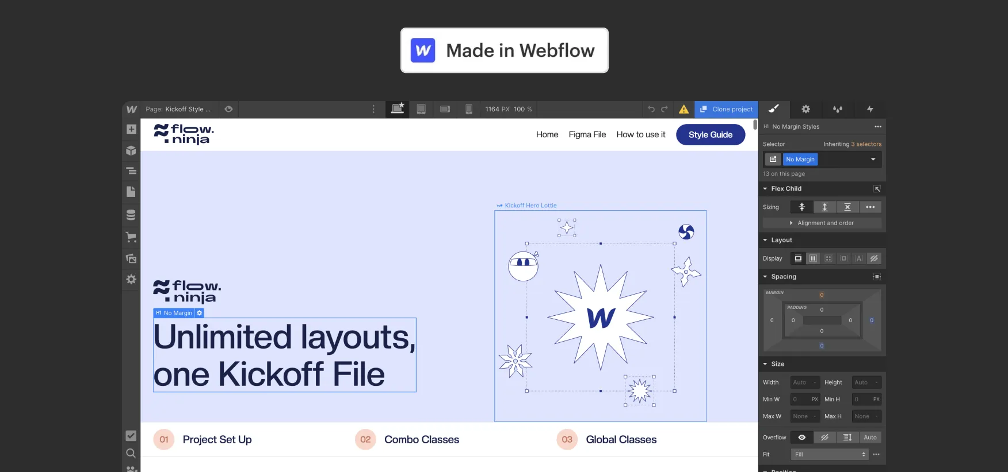Select the Mobile portrait breakpoint

tap(469, 109)
